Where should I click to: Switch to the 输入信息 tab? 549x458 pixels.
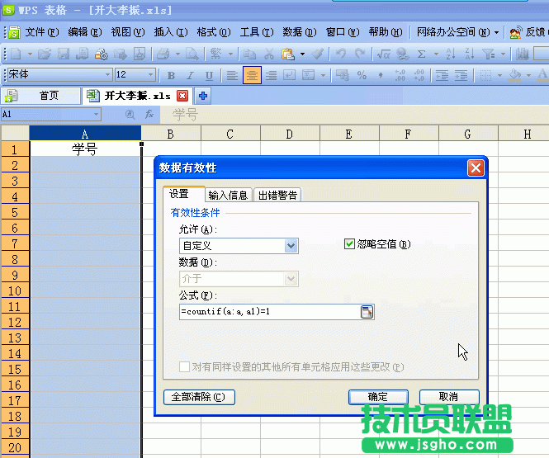pos(228,196)
